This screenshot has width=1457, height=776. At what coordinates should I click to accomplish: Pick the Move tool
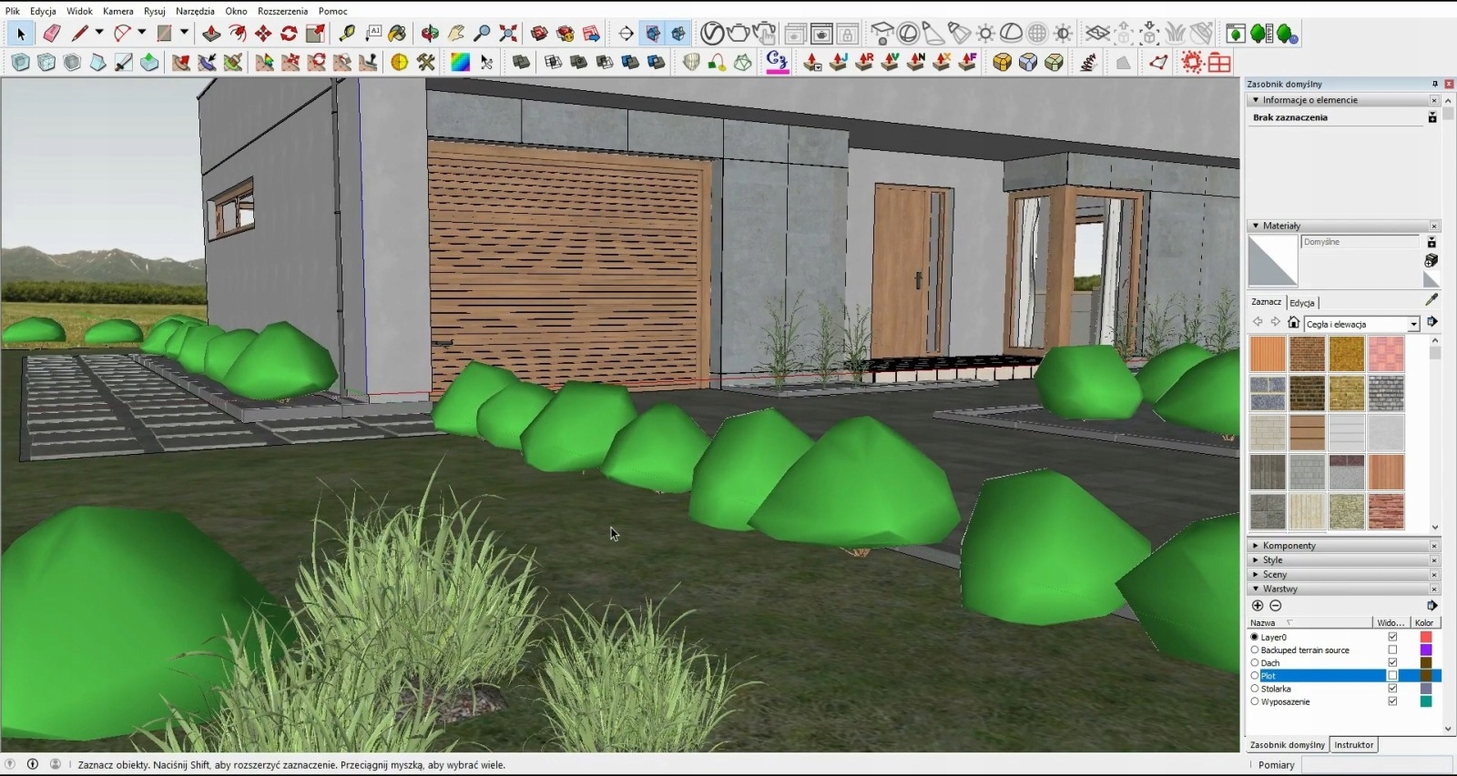pos(263,34)
